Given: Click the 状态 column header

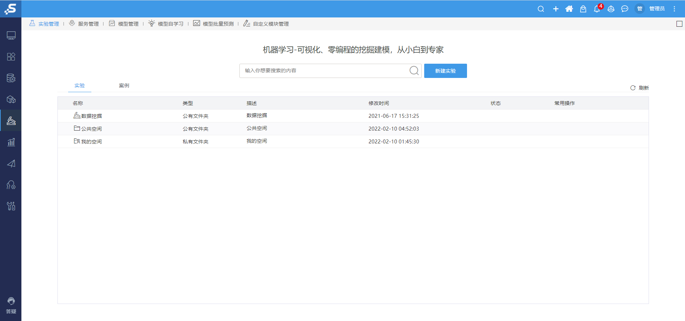Looking at the screenshot, I should tap(496, 103).
